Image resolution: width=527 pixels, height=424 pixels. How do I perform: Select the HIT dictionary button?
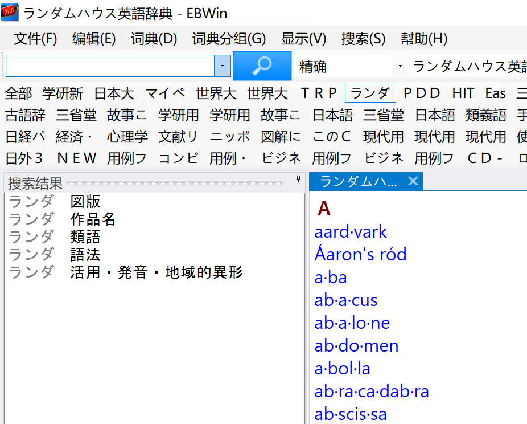[x=463, y=93]
